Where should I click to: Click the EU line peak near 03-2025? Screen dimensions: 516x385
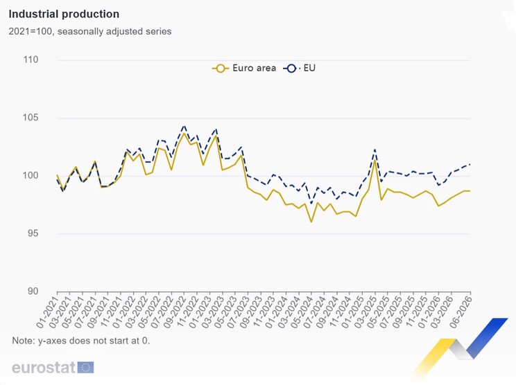[x=375, y=150]
